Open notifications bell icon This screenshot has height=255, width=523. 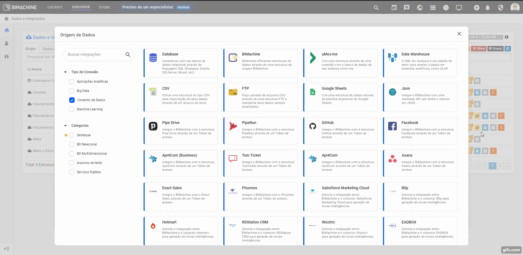(x=488, y=8)
